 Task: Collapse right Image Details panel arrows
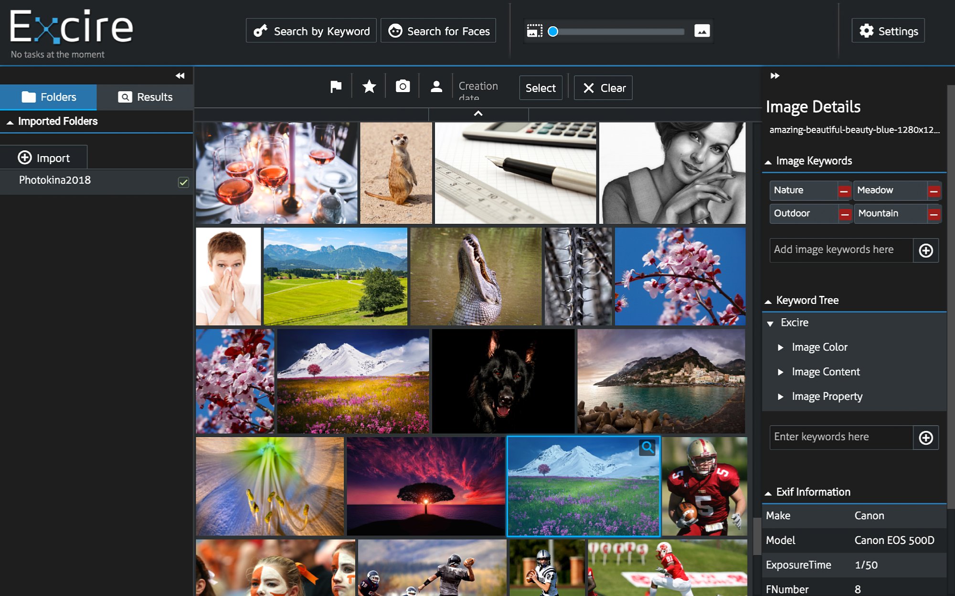point(775,75)
